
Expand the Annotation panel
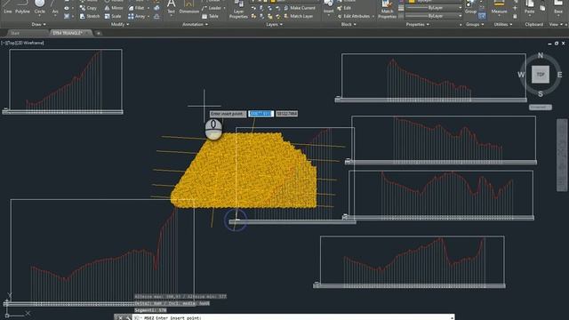196,24
